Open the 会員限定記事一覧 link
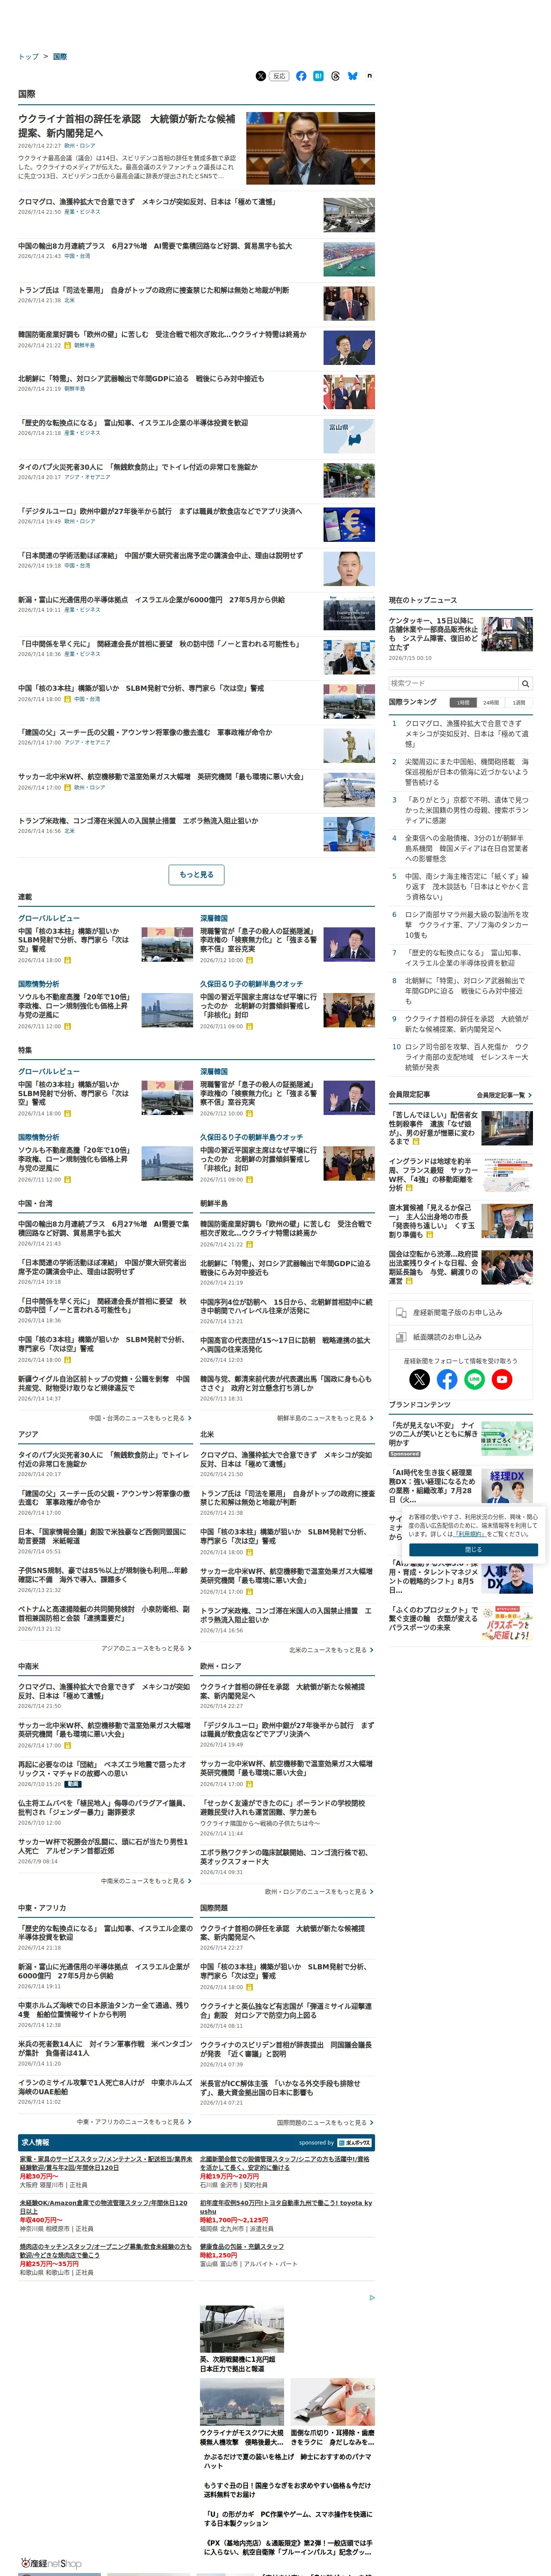 coord(504,1094)
